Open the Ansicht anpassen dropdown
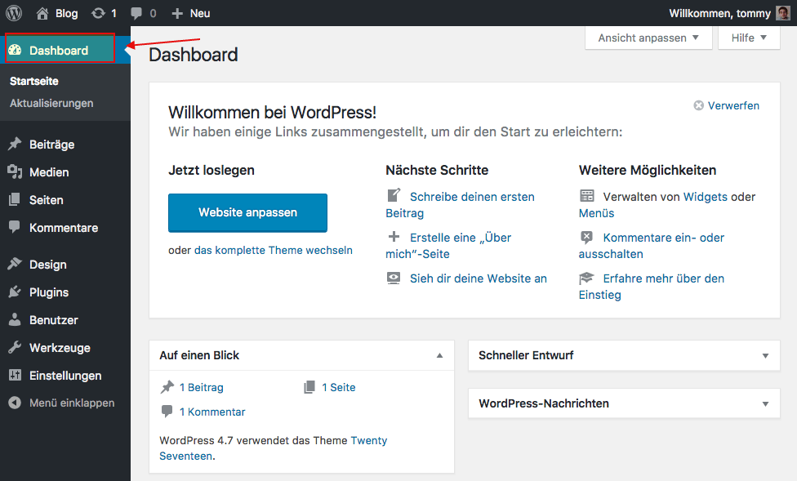This screenshot has height=481, width=797. 648,38
